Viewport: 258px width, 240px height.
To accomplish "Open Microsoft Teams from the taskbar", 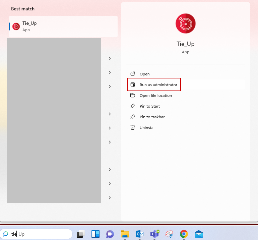I will (x=154, y=234).
